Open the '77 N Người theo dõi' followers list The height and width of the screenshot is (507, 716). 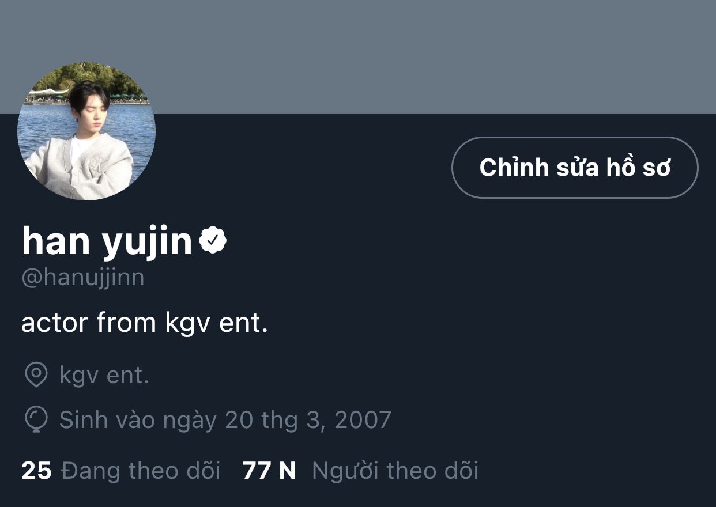coord(361,471)
